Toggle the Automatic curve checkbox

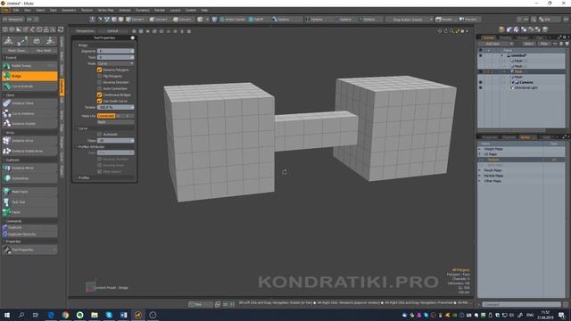pyautogui.click(x=99, y=135)
